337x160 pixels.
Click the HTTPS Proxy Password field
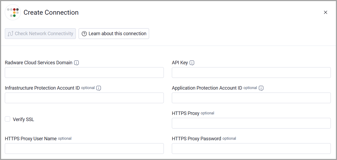251,149
